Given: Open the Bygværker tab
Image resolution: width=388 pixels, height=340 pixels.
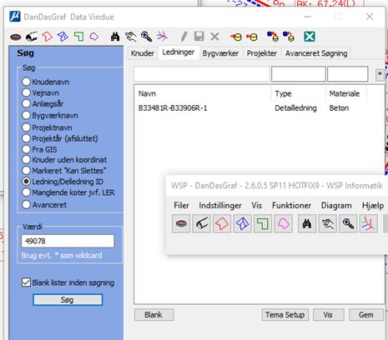Looking at the screenshot, I should (220, 53).
